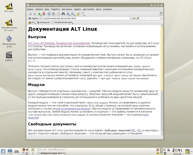Screen dimensions: 193x155
Task: Open the Вид menu
Action: (47, 9)
